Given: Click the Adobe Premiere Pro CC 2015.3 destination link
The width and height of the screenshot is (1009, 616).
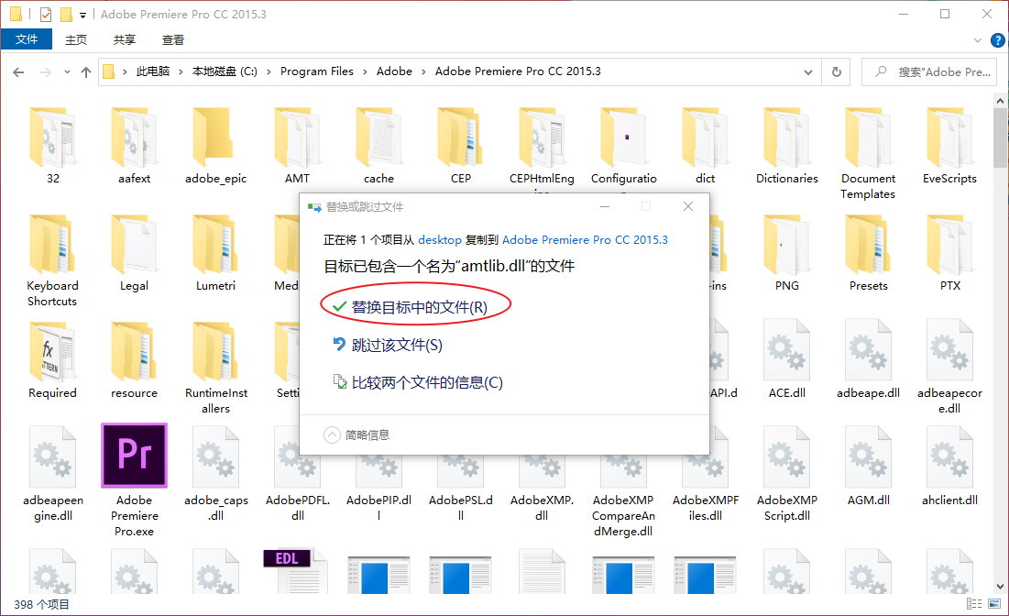Looking at the screenshot, I should coord(585,240).
